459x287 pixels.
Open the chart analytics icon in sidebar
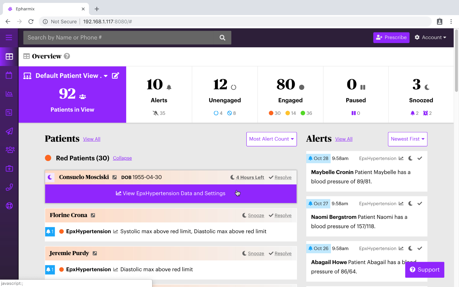tap(9, 94)
